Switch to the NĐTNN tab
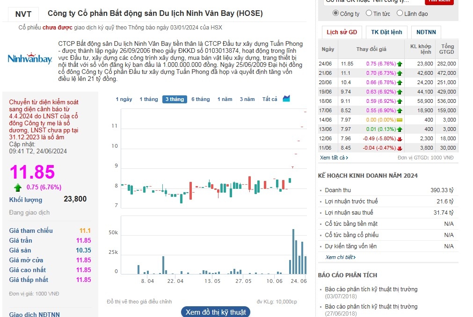Viewport: 473px width, 317px height. coord(426,32)
